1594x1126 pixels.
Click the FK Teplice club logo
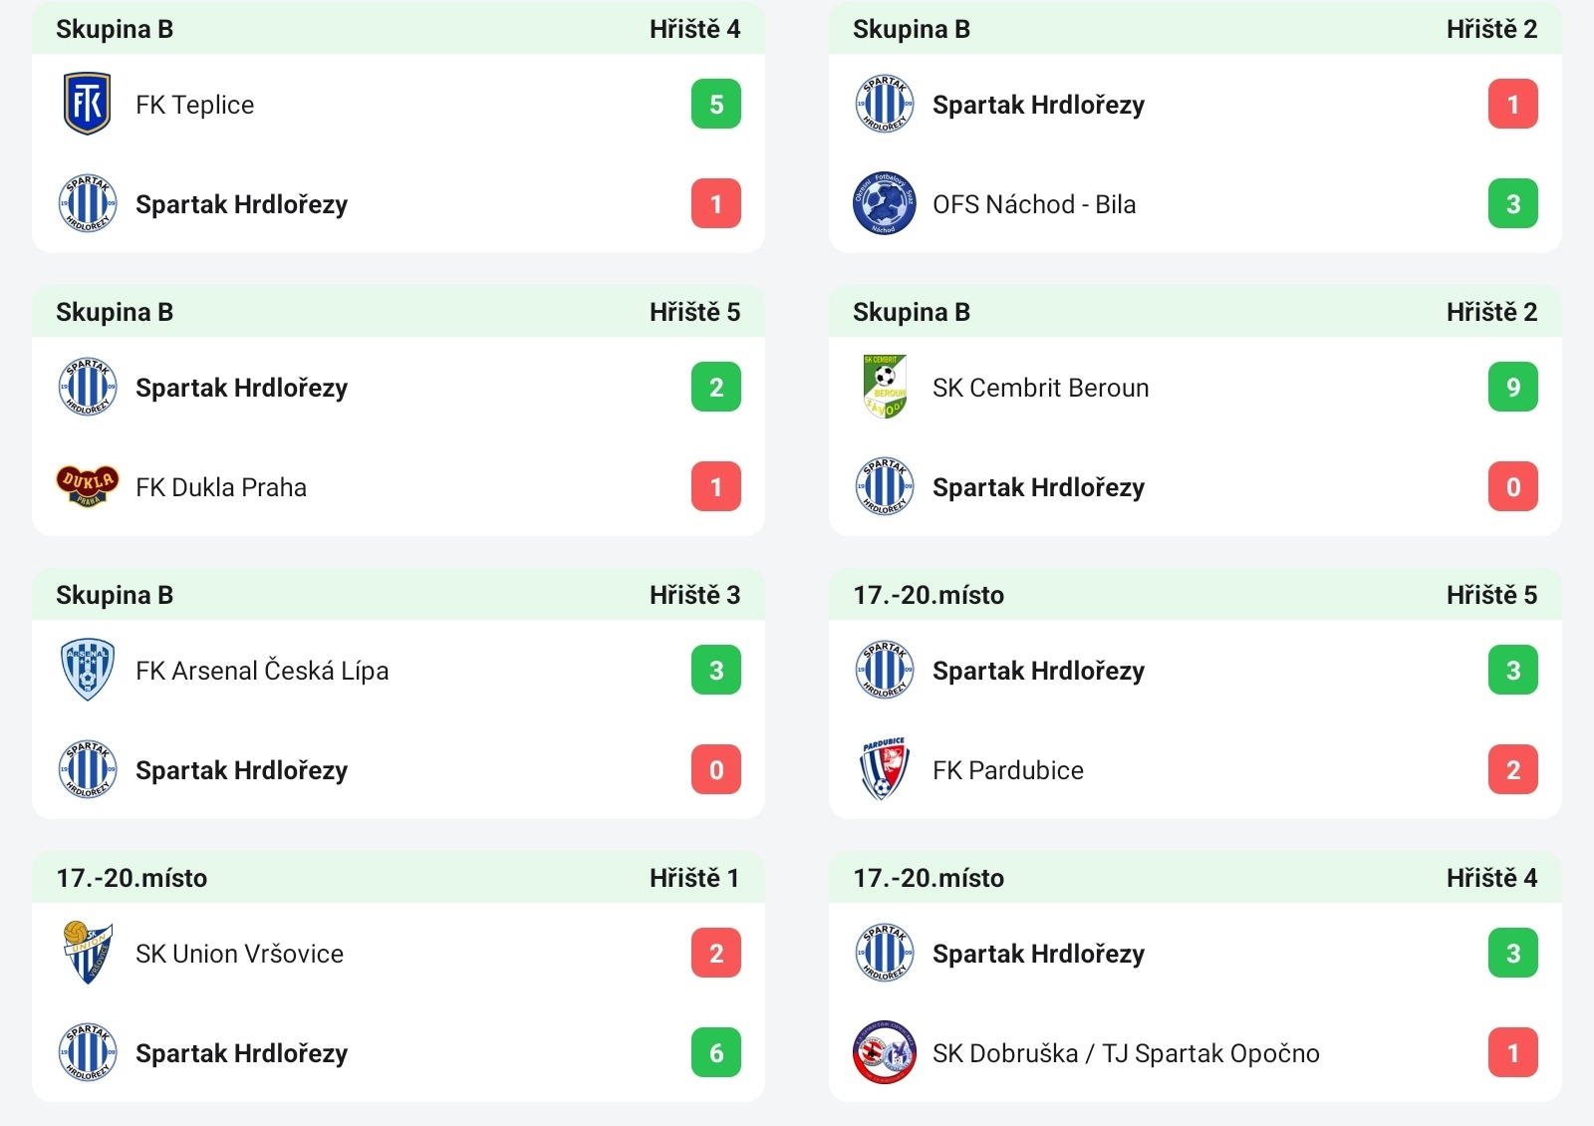coord(88,104)
